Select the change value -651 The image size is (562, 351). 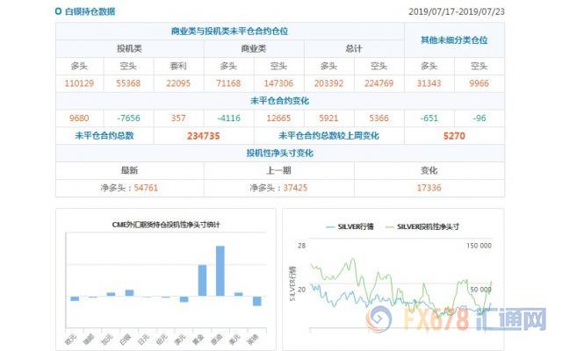coord(429,118)
